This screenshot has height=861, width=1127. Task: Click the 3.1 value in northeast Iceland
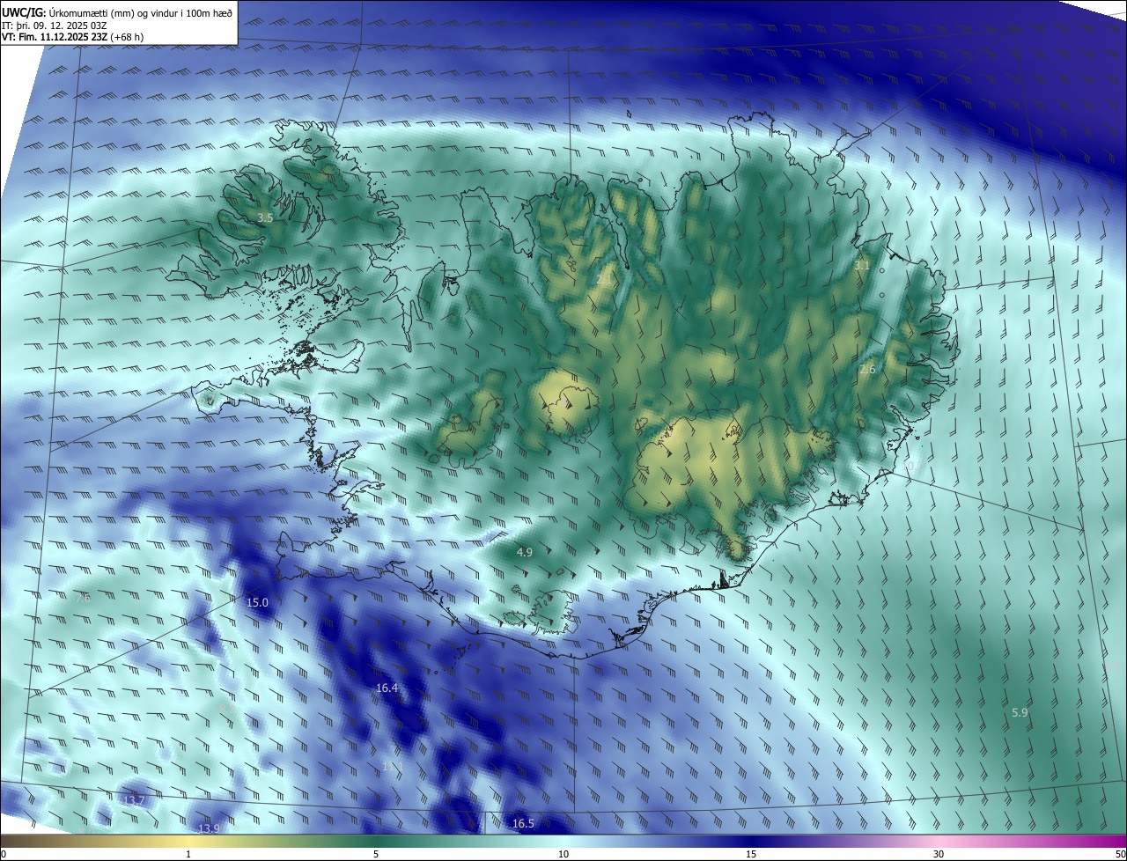(x=862, y=265)
